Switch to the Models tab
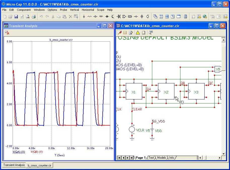 (x=162, y=158)
